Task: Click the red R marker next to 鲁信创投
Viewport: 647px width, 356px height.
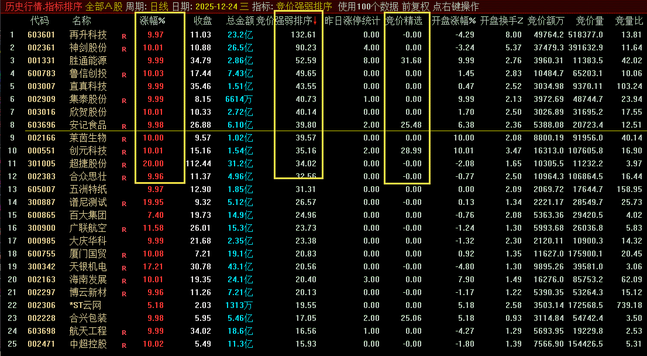Action: click(124, 75)
